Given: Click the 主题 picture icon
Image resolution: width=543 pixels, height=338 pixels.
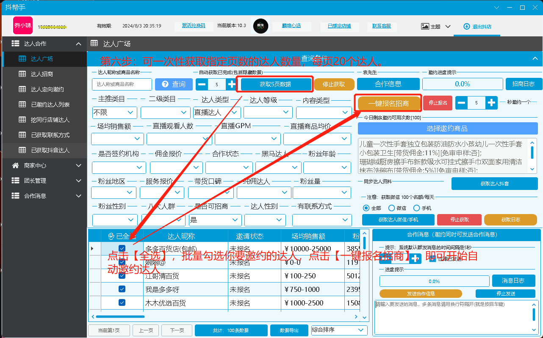Looking at the screenshot, I should click(x=425, y=26).
